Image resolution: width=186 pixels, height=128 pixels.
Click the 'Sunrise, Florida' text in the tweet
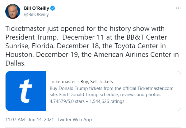(30, 46)
